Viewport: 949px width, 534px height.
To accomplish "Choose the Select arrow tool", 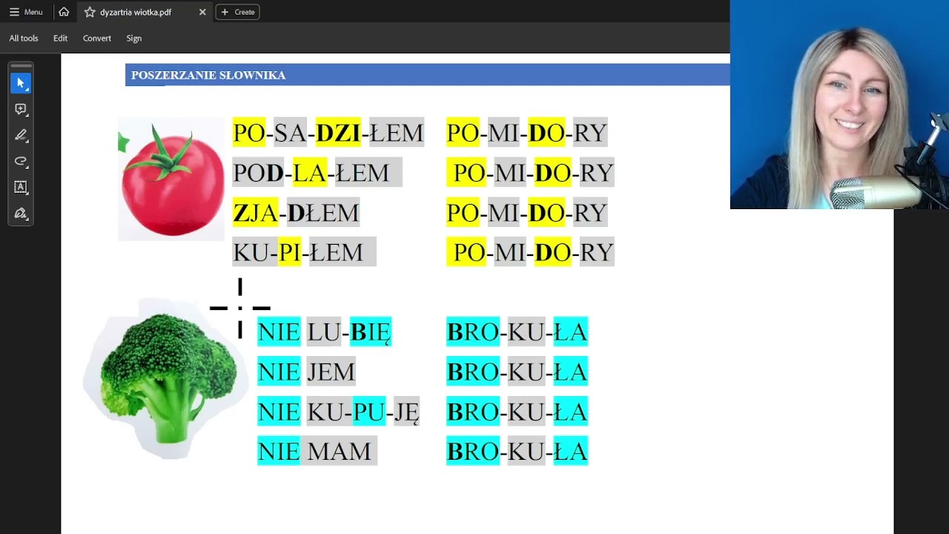I will (x=21, y=83).
